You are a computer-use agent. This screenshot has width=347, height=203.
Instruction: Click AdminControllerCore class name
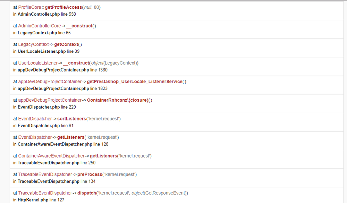point(40,26)
